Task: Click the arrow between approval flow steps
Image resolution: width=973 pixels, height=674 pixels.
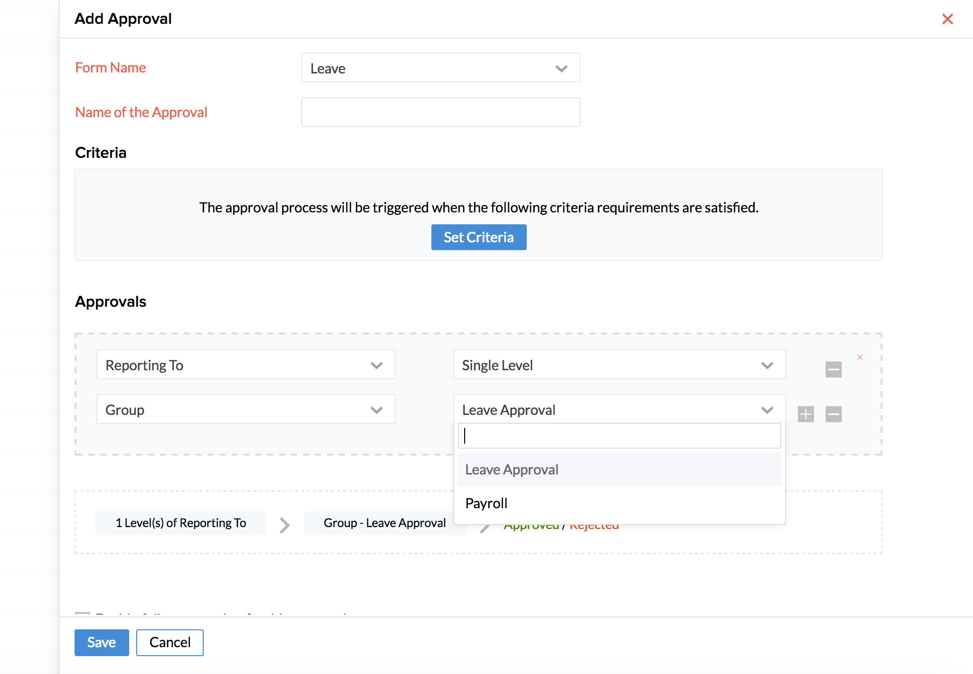Action: coord(285,525)
